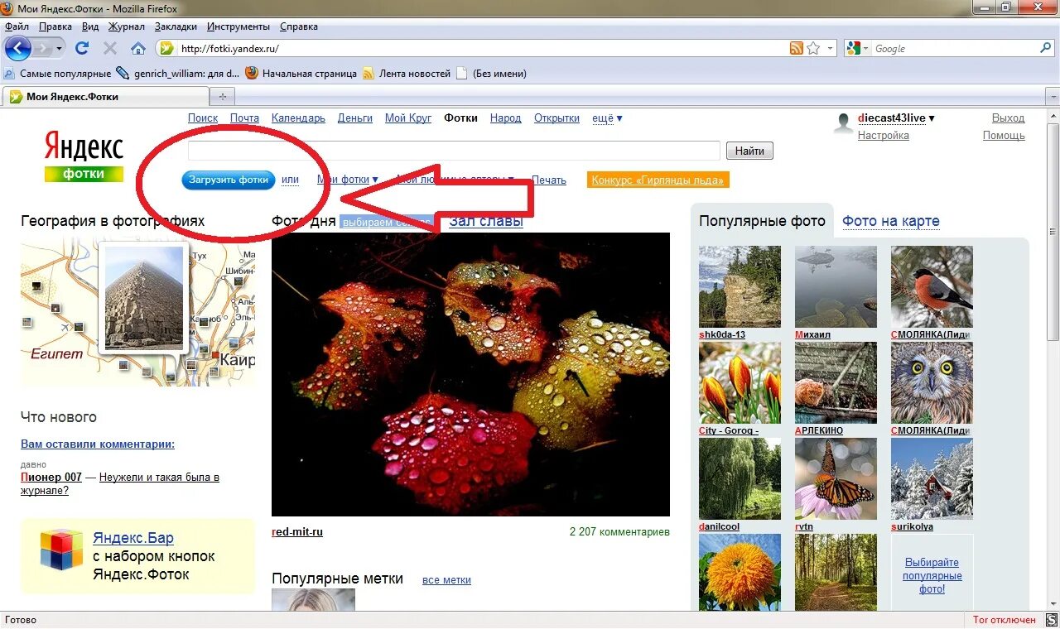
Task: Click the Найти search button
Action: click(x=749, y=151)
